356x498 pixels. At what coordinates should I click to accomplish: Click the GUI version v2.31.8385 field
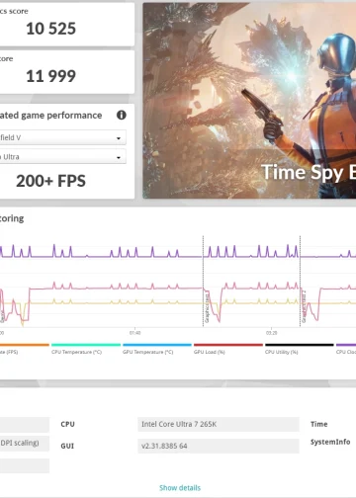tap(219, 446)
